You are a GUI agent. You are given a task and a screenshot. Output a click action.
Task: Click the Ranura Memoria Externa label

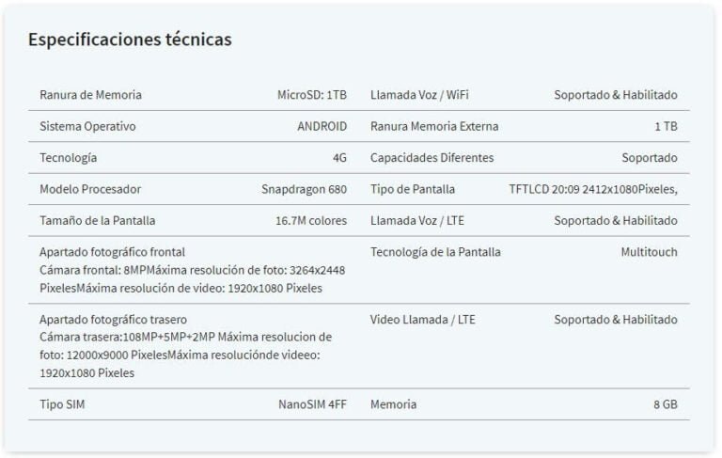click(x=434, y=126)
